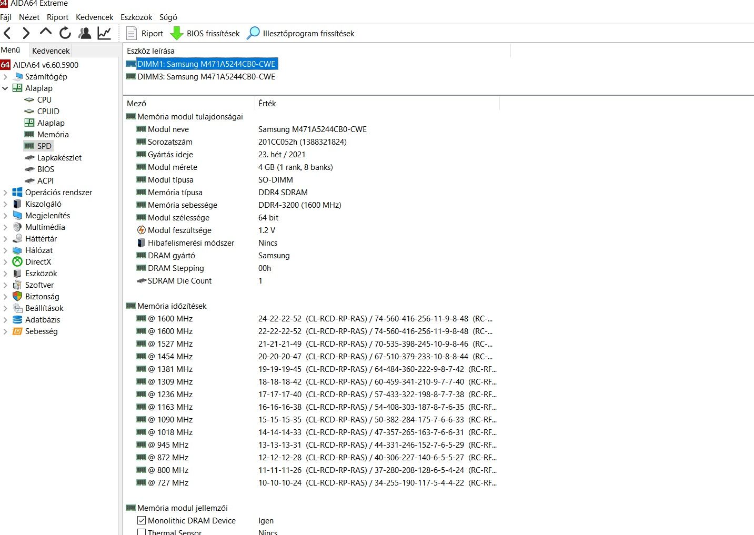Open the Eszközök menu
The height and width of the screenshot is (535, 754).
tap(136, 17)
